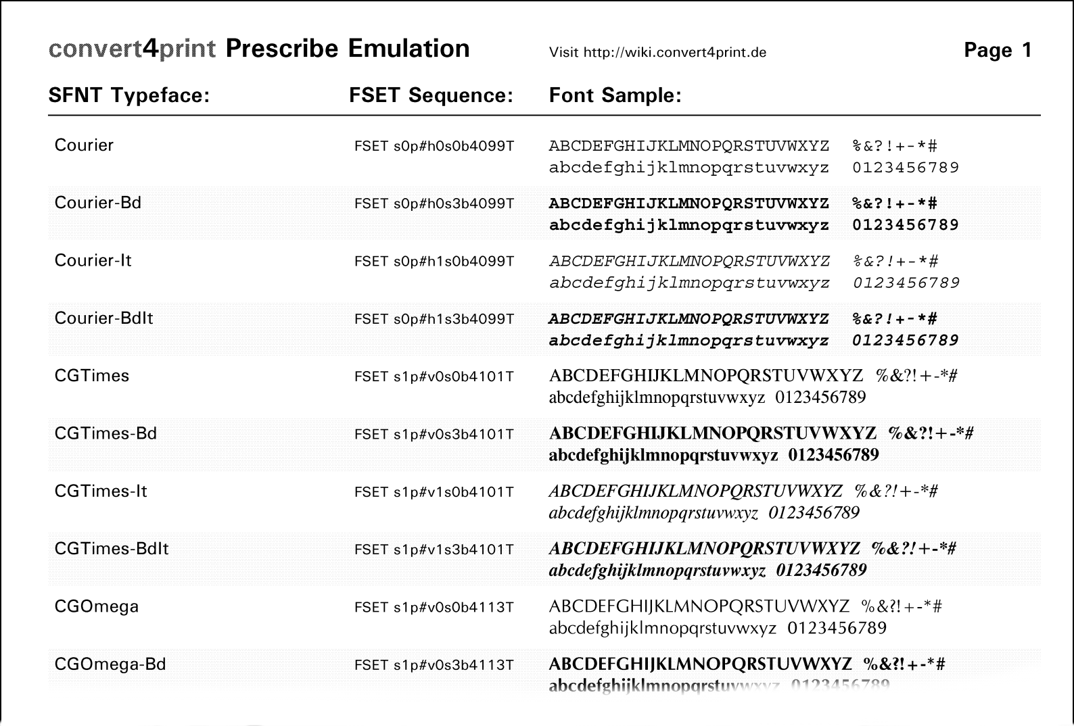Viewport: 1074px width, 726px height.
Task: Click the Courier-It typeface name
Action: tap(93, 260)
